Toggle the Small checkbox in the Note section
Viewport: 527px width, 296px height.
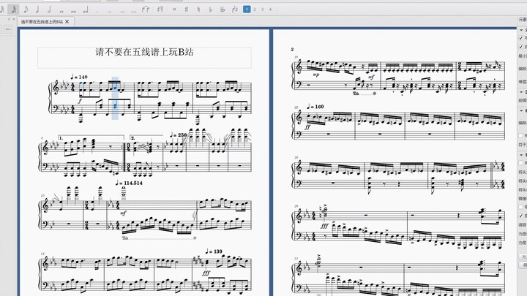tap(521, 163)
